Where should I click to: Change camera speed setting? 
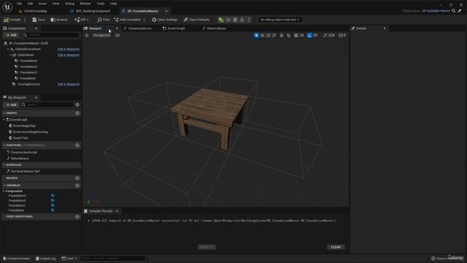tap(342, 36)
